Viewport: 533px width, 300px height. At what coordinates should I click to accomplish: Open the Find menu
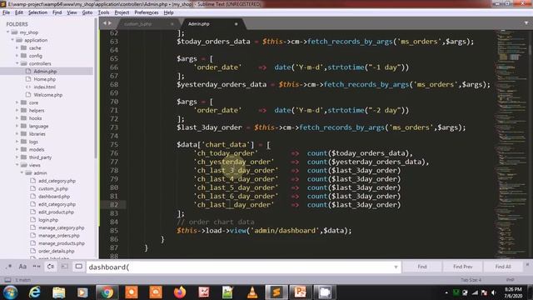click(x=57, y=12)
